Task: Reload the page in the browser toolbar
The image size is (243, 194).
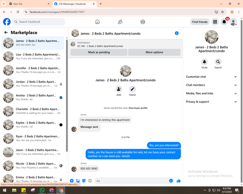Action: 18,12
